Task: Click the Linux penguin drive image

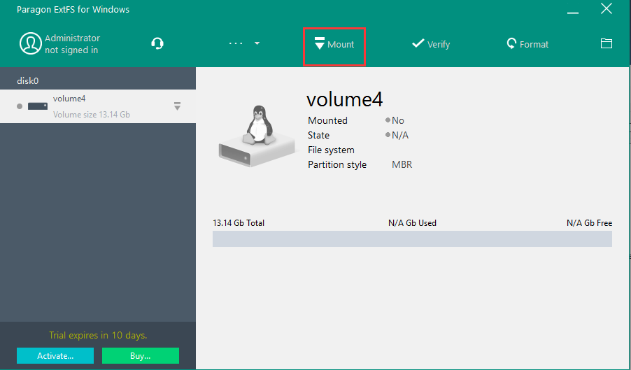Action: coord(256,136)
